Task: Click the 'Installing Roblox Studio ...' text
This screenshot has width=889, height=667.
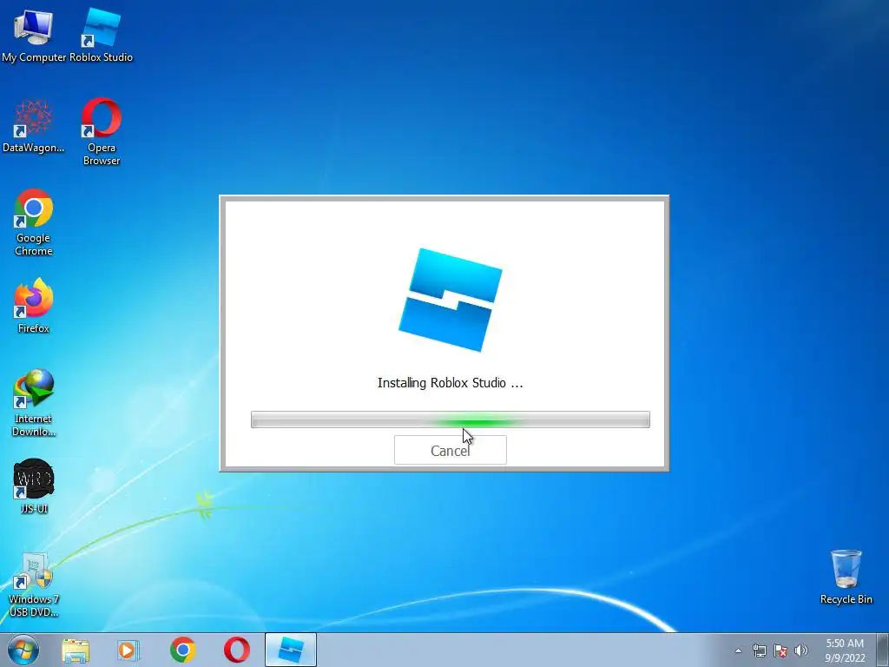Action: 451,383
